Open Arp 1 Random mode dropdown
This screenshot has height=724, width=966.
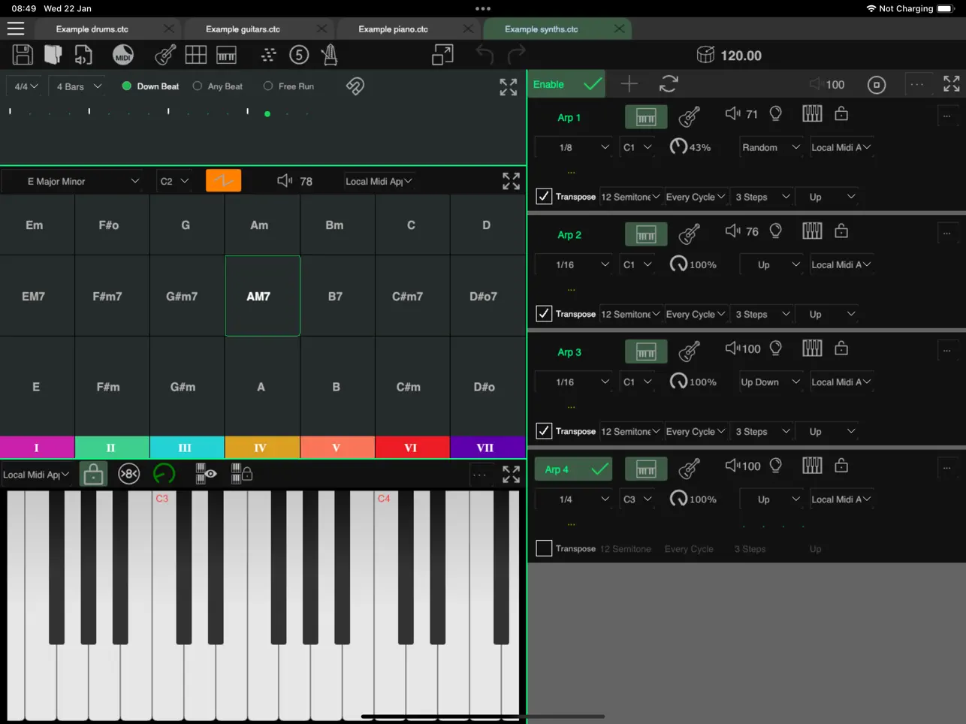[x=771, y=147]
